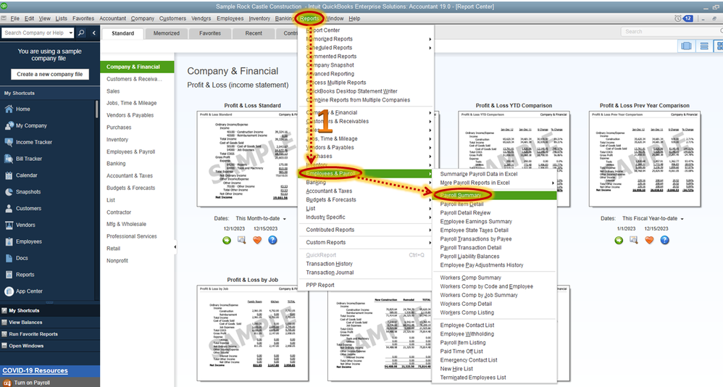Click the Search Company or Help field

35,33
